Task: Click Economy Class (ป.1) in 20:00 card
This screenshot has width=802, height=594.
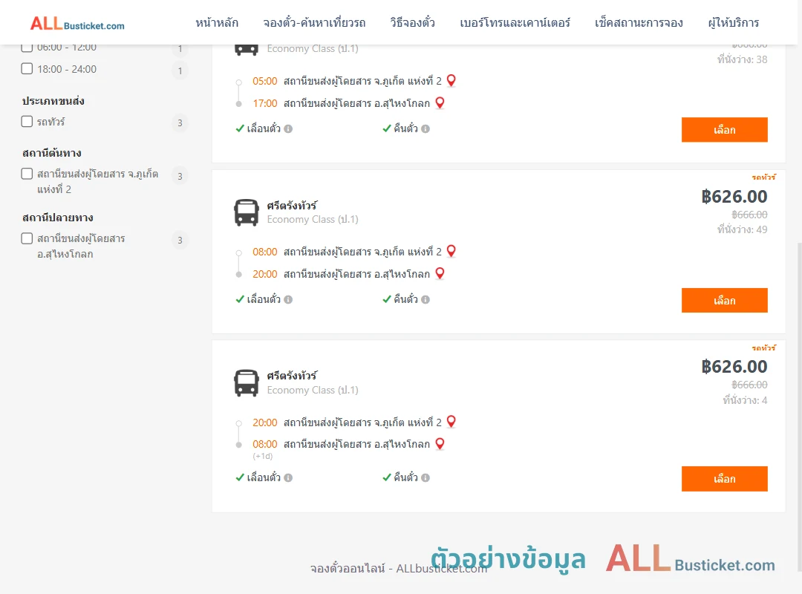Action: coord(313,391)
